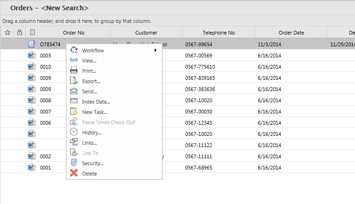Click the group-by column drop area
Screen dimensions: 355x204
pos(177,21)
